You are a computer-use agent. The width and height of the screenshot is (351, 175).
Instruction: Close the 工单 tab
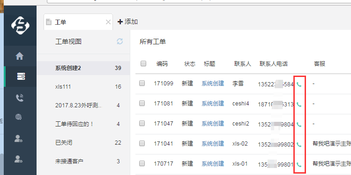pos(108,22)
